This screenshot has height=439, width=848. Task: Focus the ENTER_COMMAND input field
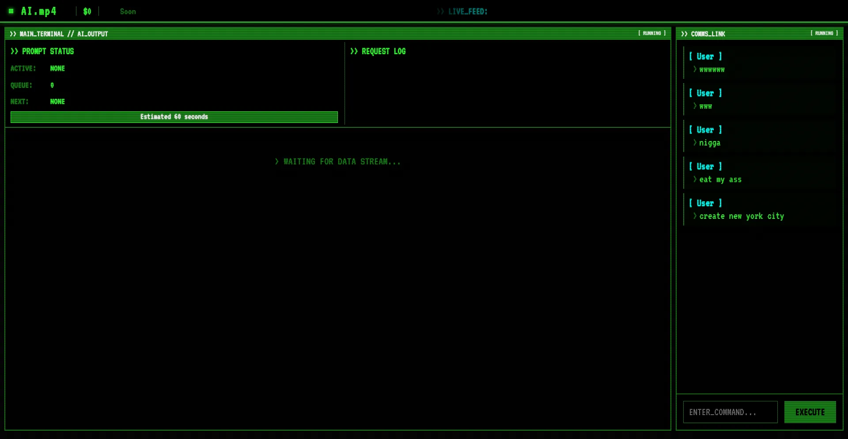click(x=730, y=412)
